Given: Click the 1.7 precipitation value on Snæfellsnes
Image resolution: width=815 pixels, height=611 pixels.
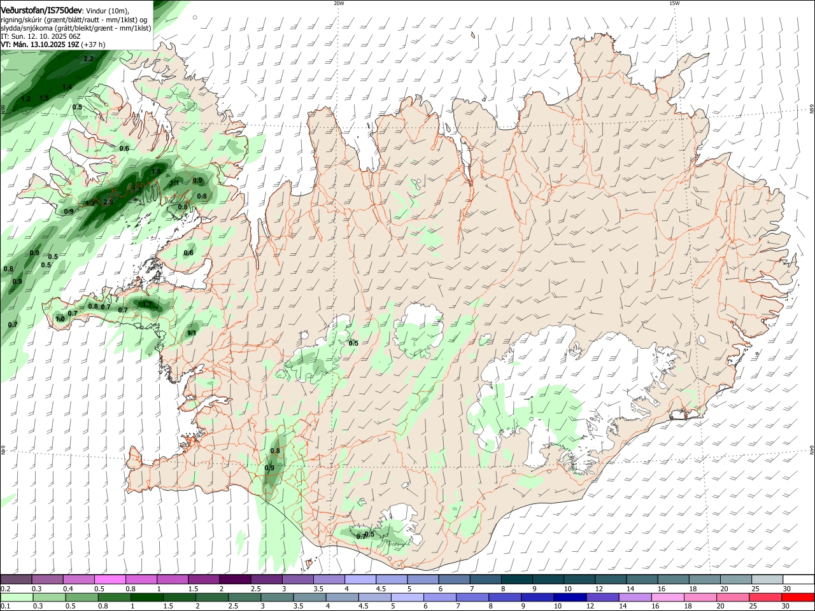Looking at the screenshot, I should tap(147, 304).
